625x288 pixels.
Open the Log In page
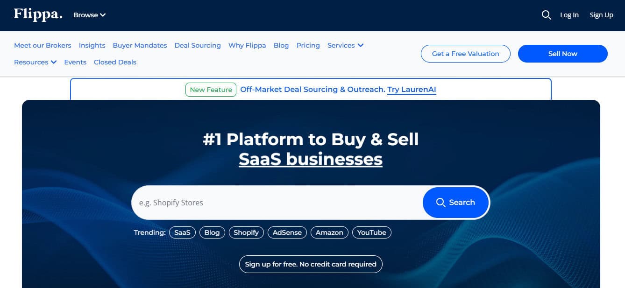(569, 15)
